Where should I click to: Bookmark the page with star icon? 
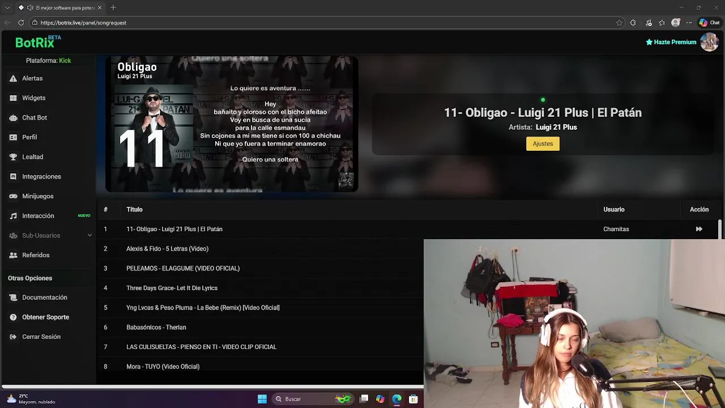[x=619, y=23]
